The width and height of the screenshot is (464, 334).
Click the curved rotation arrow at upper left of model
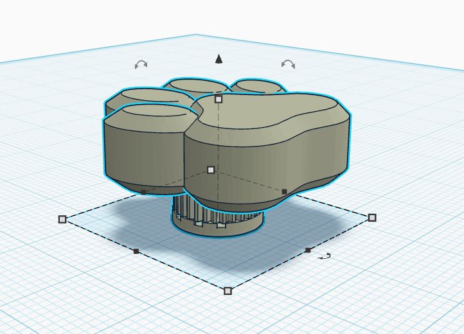[x=141, y=64]
